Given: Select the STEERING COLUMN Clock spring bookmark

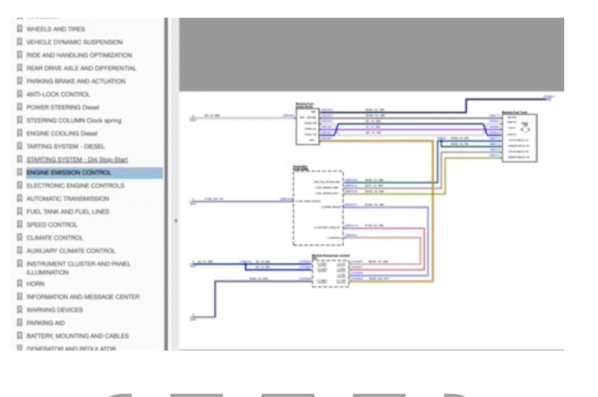Looking at the screenshot, I should [74, 121].
